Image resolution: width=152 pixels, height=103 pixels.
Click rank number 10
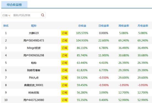click(x=6, y=100)
